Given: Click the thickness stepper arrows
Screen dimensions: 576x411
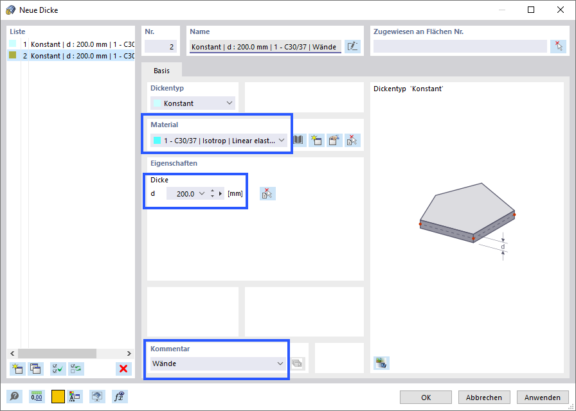Looking at the screenshot, I should [212, 193].
